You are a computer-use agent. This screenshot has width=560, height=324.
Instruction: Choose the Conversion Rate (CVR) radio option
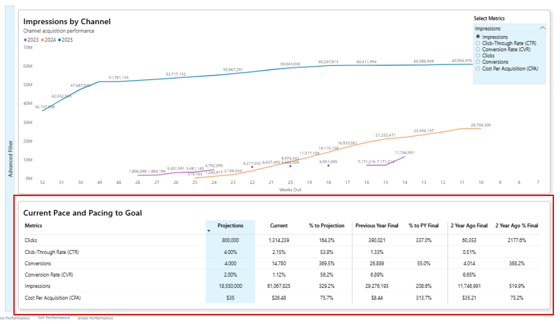[x=478, y=49]
